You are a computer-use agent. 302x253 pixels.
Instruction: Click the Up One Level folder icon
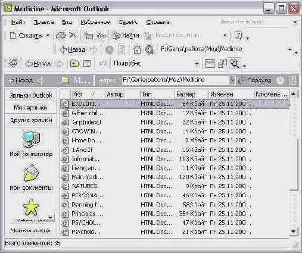coord(74,64)
